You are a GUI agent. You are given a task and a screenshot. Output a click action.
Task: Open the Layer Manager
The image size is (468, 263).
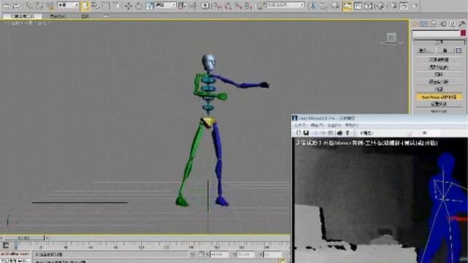336,6
